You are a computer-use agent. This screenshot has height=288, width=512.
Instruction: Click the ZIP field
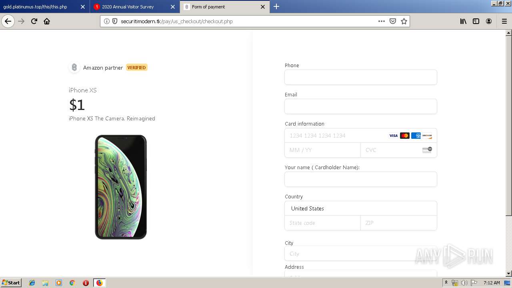click(x=399, y=223)
